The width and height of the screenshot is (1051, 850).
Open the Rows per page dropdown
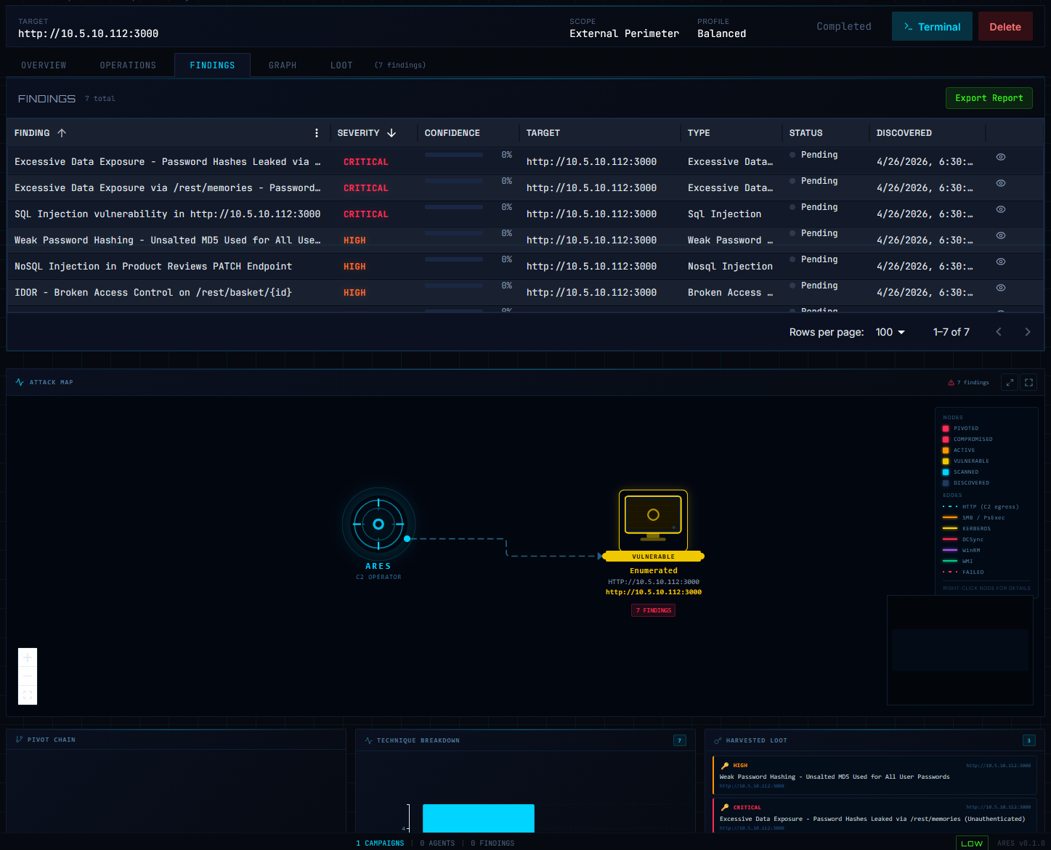point(890,332)
